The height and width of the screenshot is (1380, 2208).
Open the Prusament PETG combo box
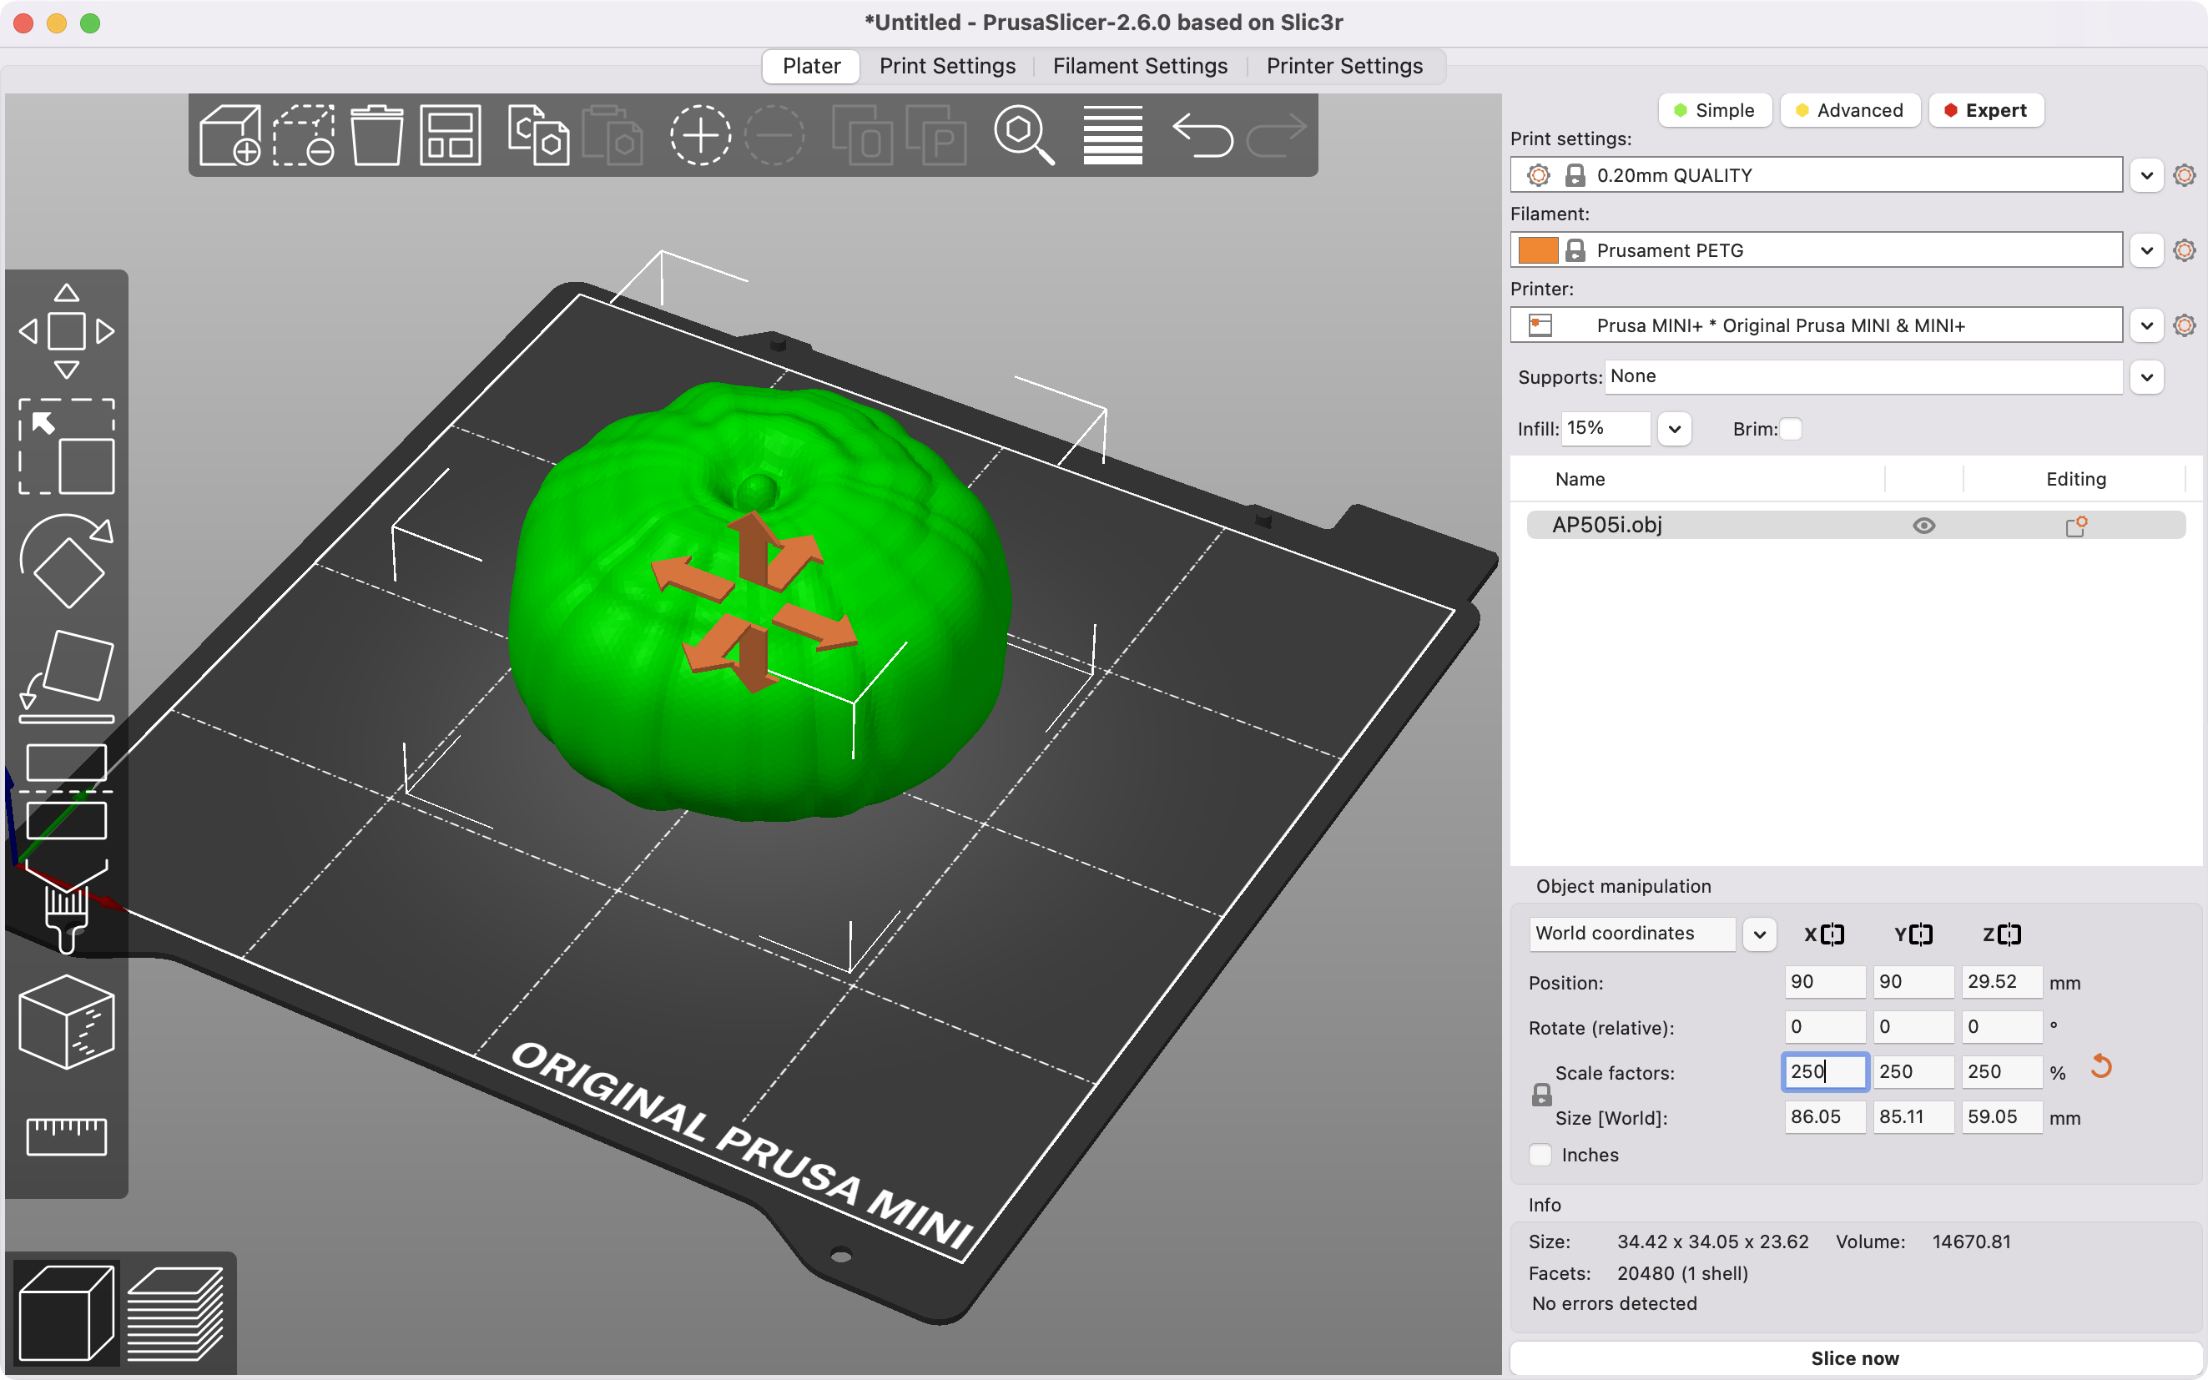(x=1816, y=249)
